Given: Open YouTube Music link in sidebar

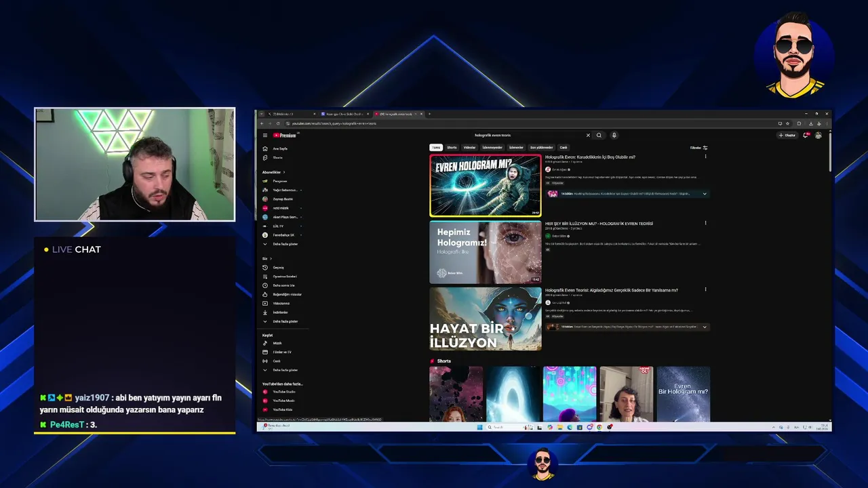Looking at the screenshot, I should click(283, 401).
